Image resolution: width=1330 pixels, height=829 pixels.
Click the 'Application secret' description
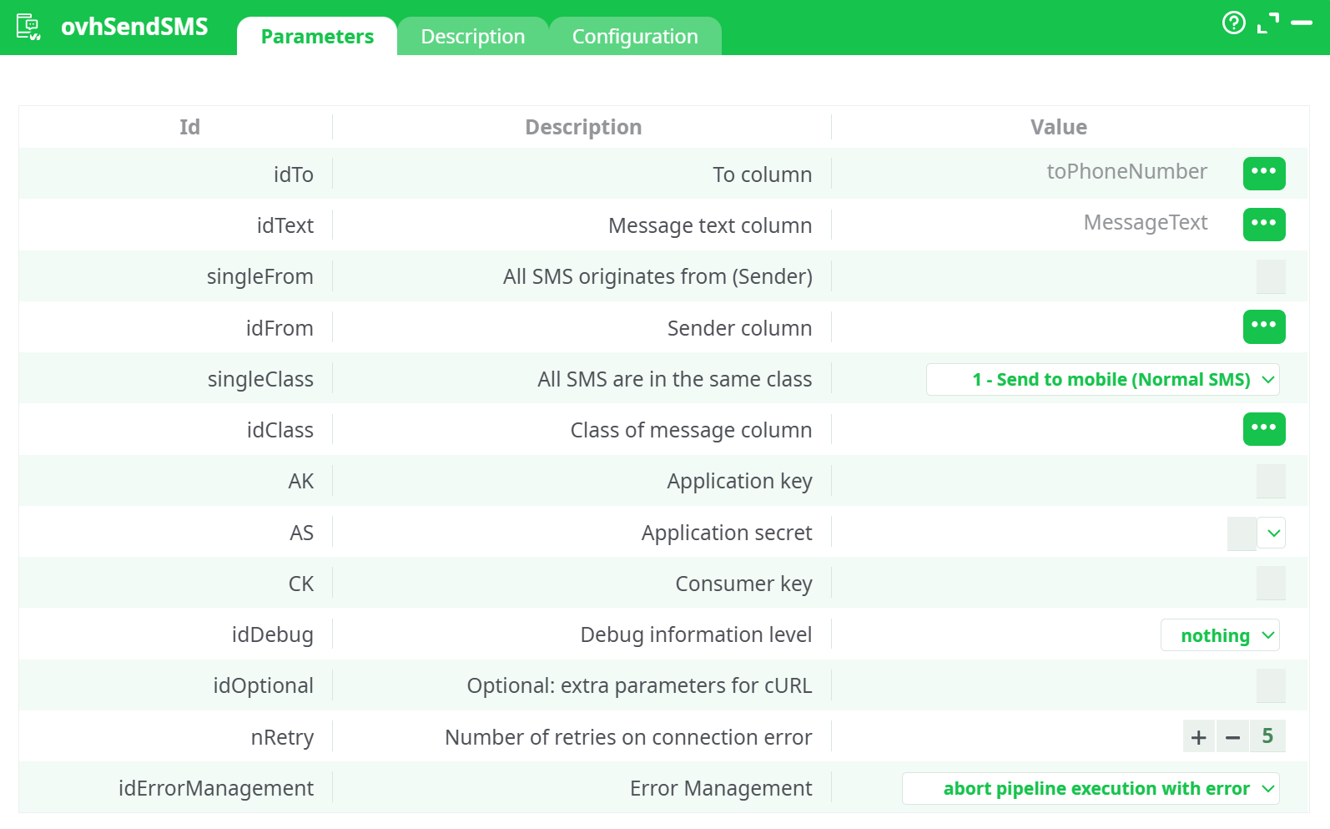tap(726, 533)
